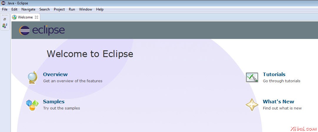Click the Restore icon in left trim
The height and width of the screenshot is (132, 318).
point(5,19)
